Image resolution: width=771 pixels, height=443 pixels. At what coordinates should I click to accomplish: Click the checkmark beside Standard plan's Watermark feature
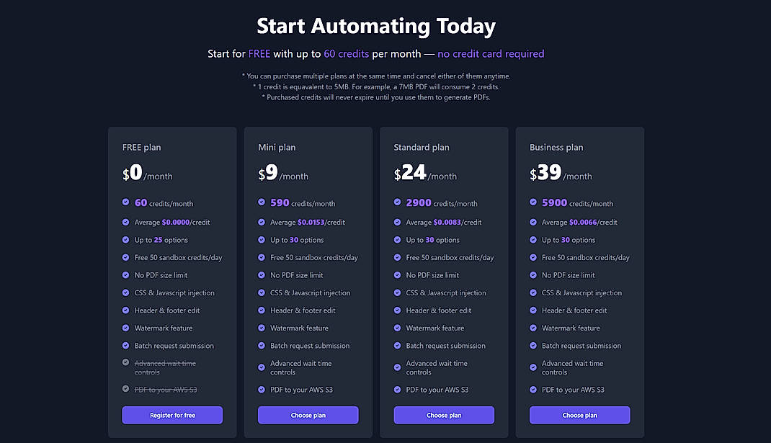tap(397, 328)
